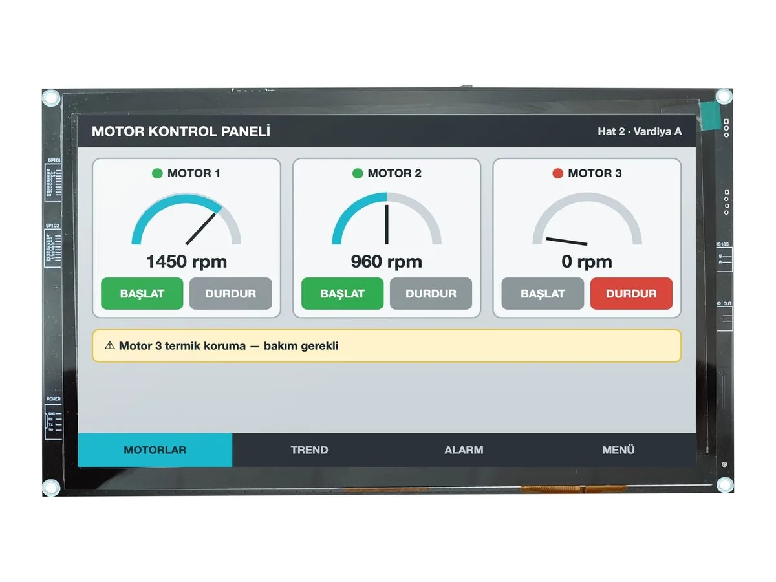Click the warning triangle icon in alarm banner
The height and width of the screenshot is (582, 776).
(x=110, y=346)
